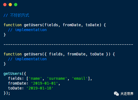
Task: Click the toDate key in object
Action: click(x=15, y=88)
